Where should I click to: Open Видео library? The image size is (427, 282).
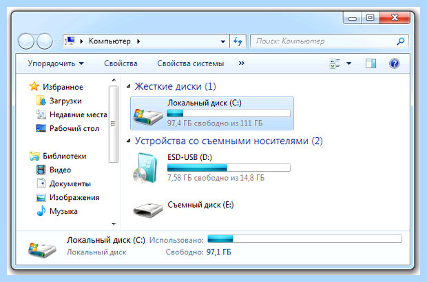pos(60,170)
